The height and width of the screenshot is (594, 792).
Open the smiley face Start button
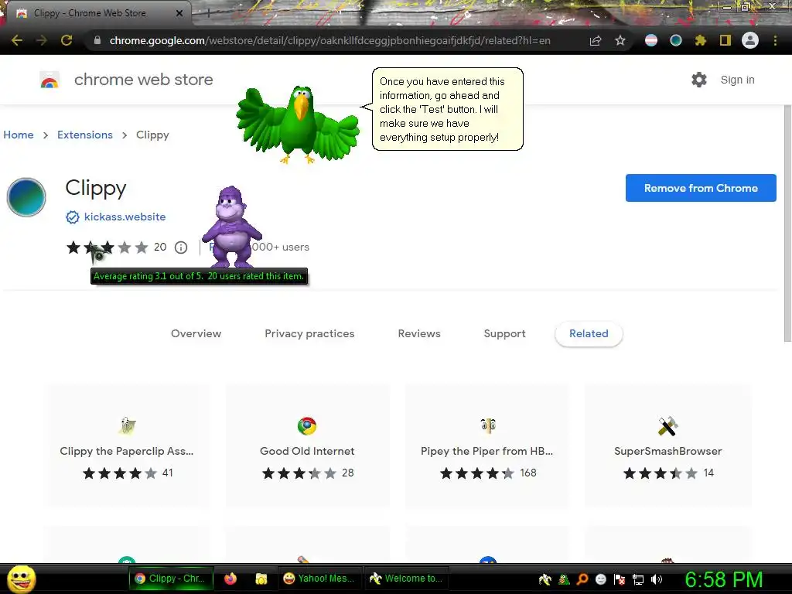pyautogui.click(x=21, y=579)
